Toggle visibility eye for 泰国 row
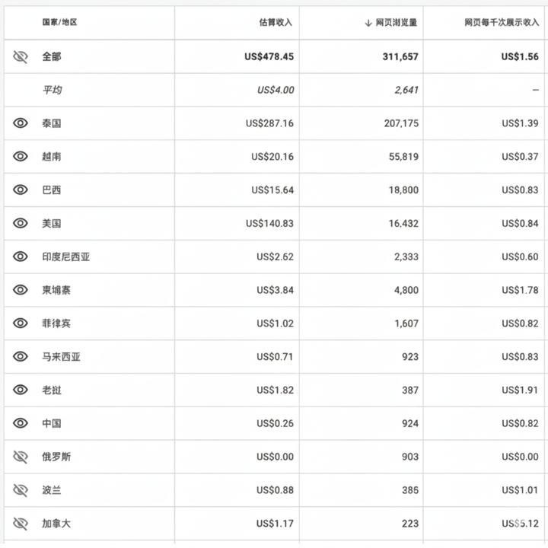This screenshot has height=548, width=548. [21, 123]
